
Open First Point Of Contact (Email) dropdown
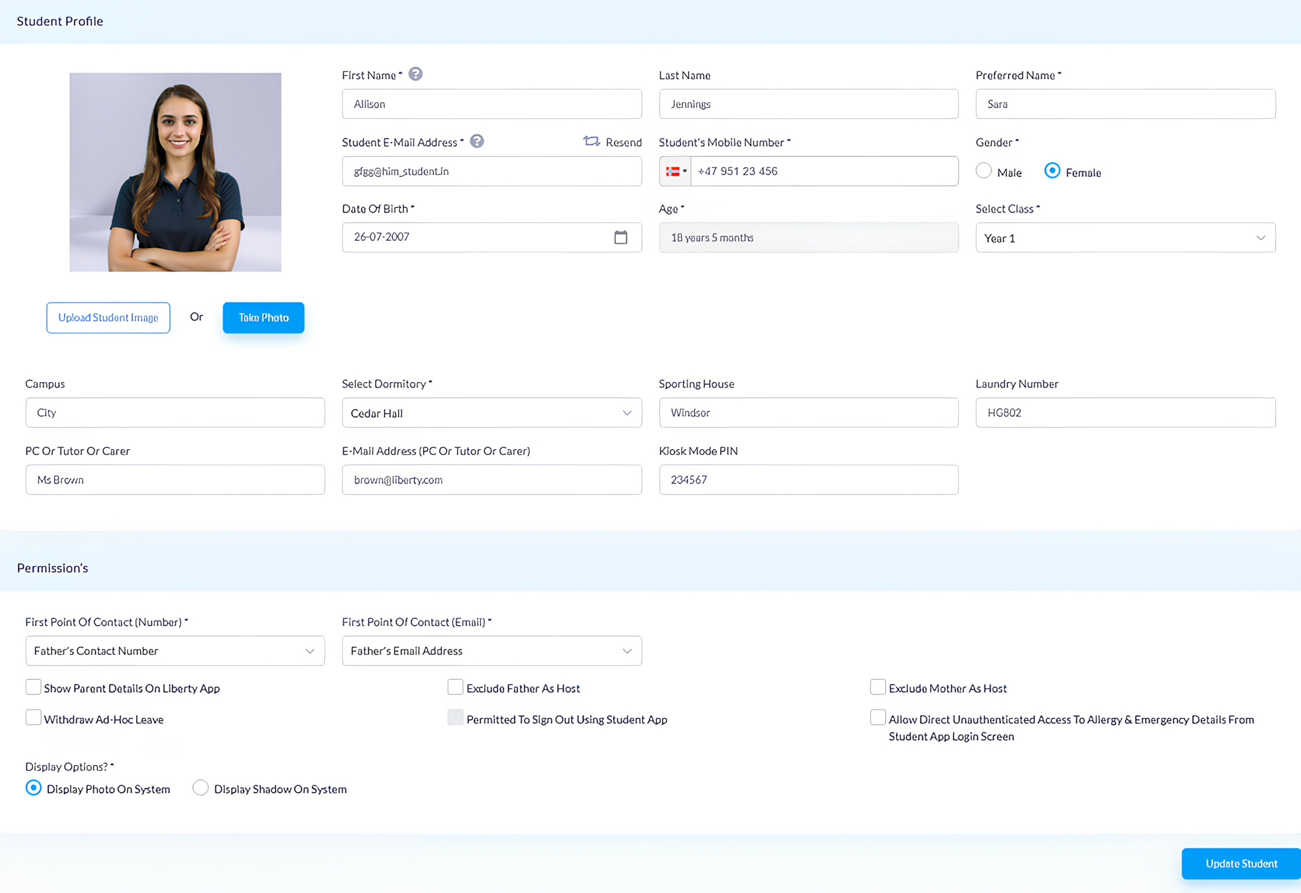(491, 651)
